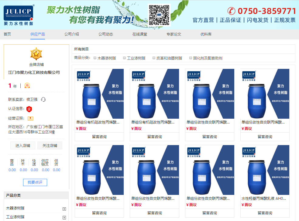Switch to the 公司动态 tab
The image size is (299, 221).
[x=106, y=34]
